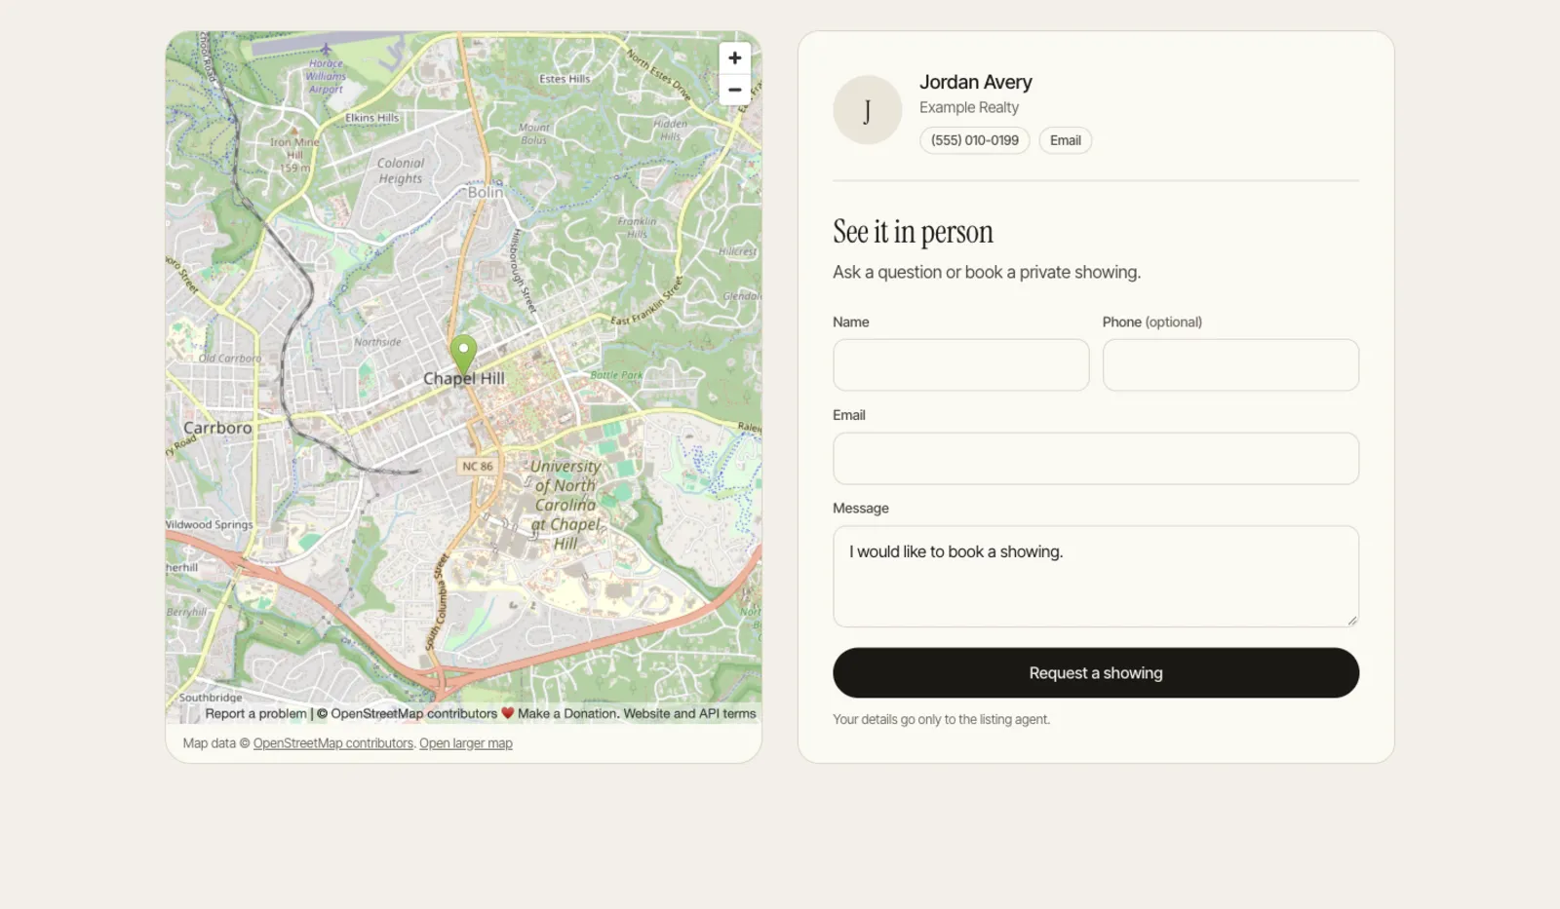Click the Hillsborough Street label
This screenshot has width=1560, height=909.
(x=524, y=271)
